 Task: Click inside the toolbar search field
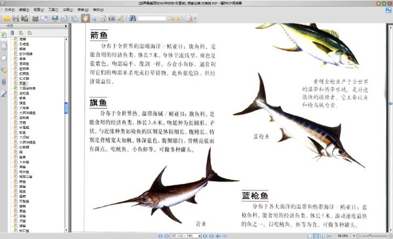click(152, 18)
